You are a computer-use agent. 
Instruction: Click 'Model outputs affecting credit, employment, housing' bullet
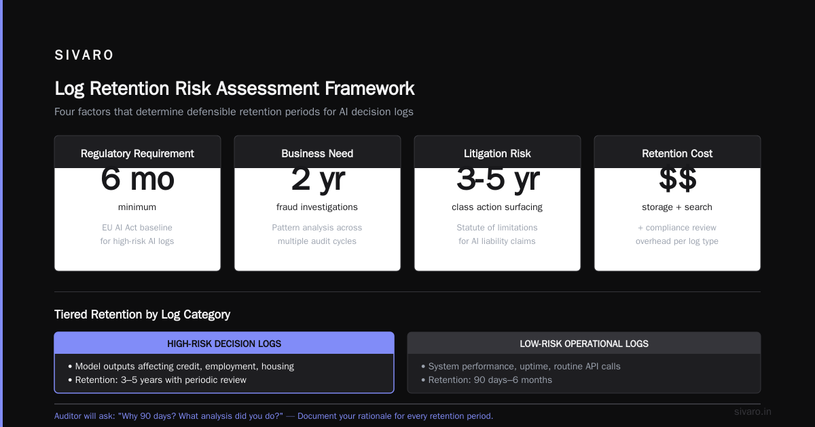point(181,366)
